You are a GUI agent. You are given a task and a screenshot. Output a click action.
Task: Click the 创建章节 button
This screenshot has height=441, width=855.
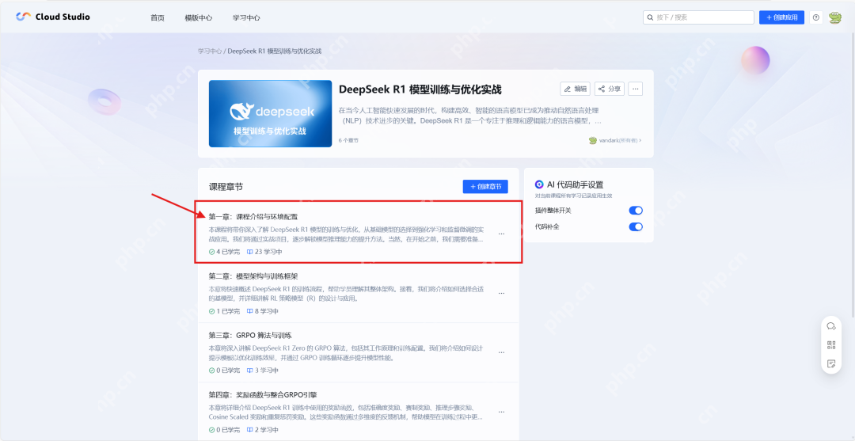(x=485, y=186)
